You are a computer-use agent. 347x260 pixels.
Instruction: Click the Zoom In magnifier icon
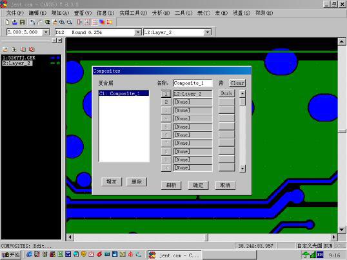[x=62, y=22]
